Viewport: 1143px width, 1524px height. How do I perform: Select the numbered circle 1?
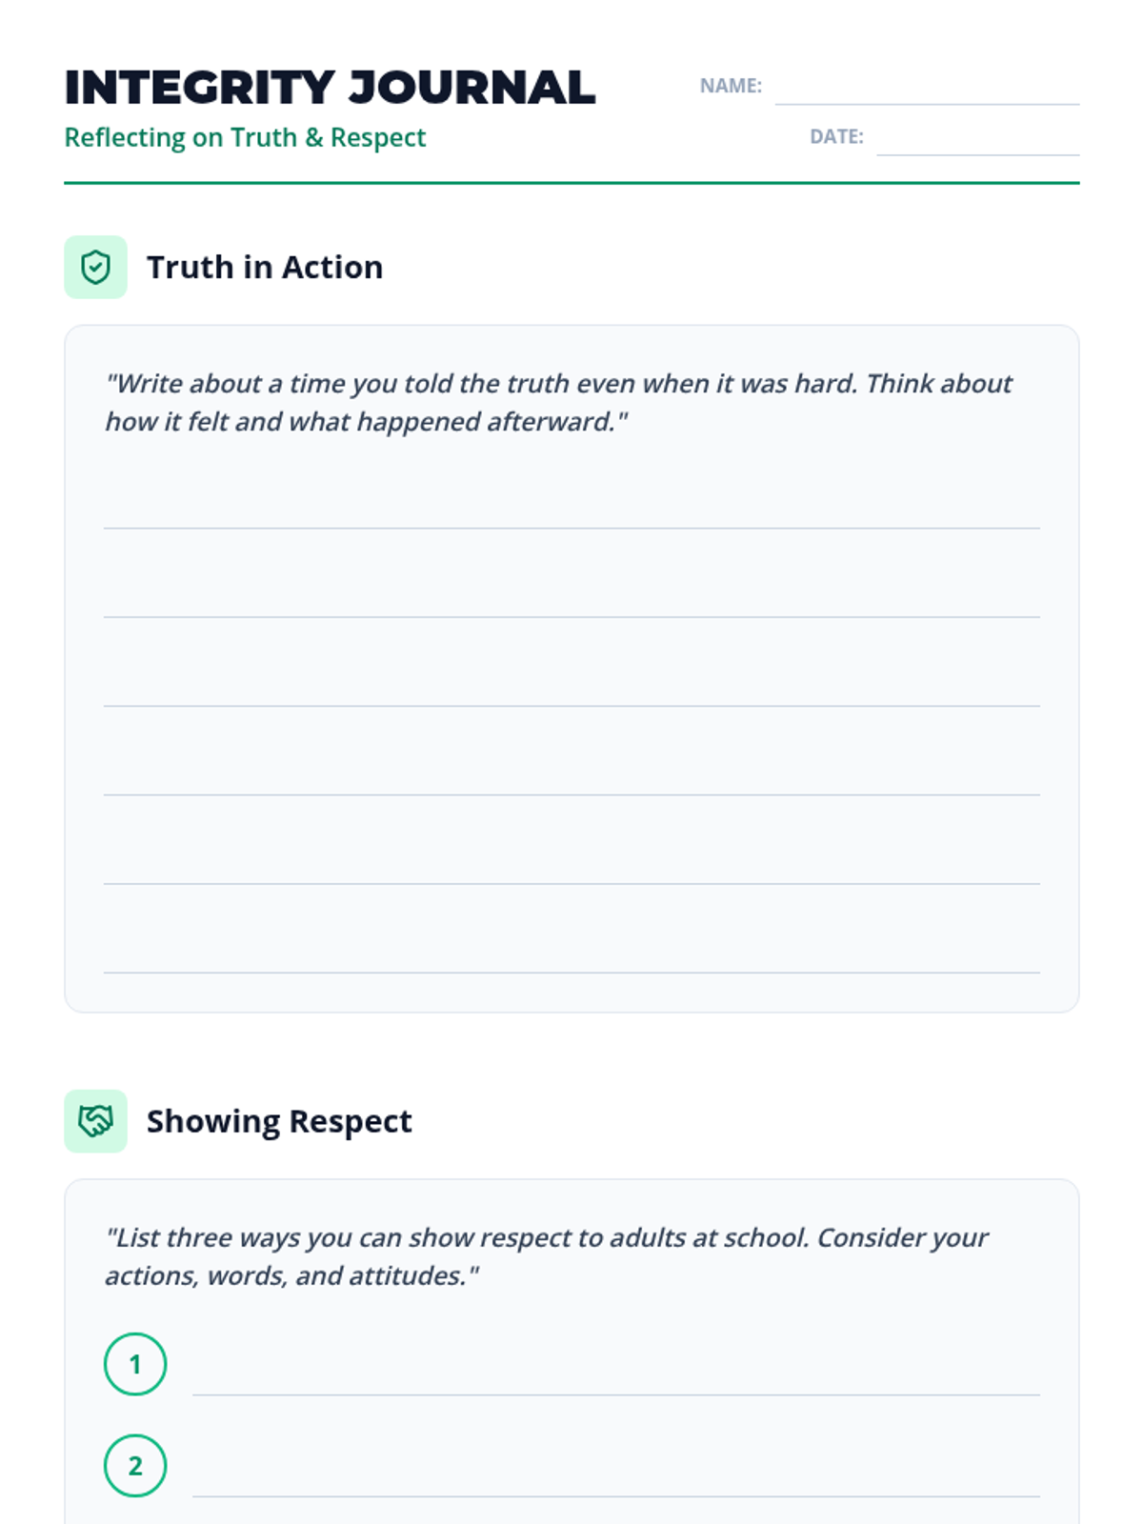click(135, 1364)
